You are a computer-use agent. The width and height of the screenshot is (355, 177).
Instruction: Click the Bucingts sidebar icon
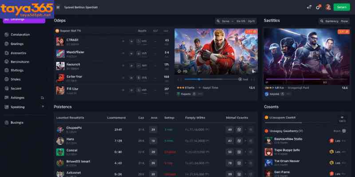(x=6, y=123)
